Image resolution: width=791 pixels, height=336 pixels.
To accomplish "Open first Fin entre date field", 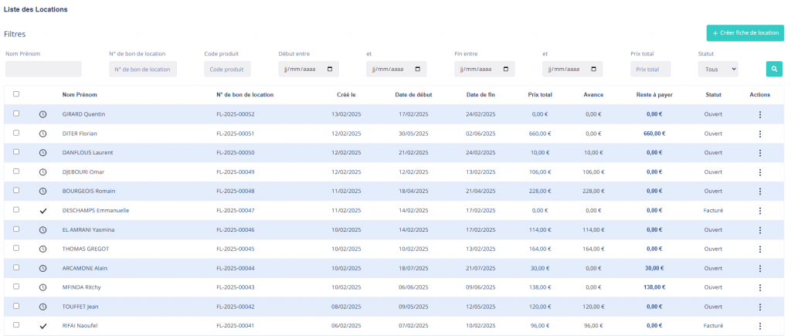I will (484, 70).
